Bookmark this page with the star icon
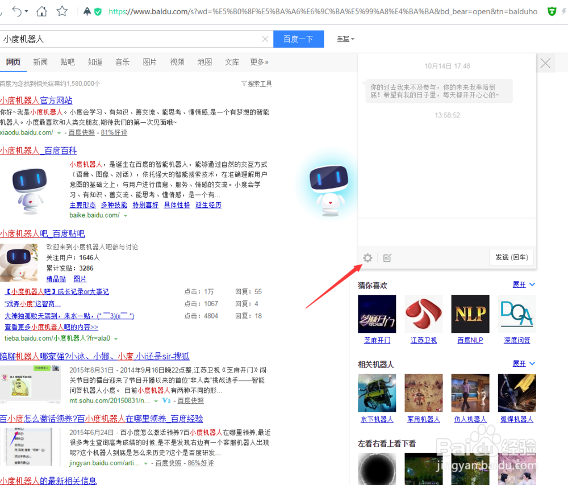 (61, 11)
